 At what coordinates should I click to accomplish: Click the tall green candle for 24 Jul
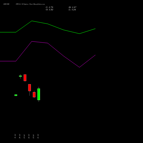click(39, 94)
